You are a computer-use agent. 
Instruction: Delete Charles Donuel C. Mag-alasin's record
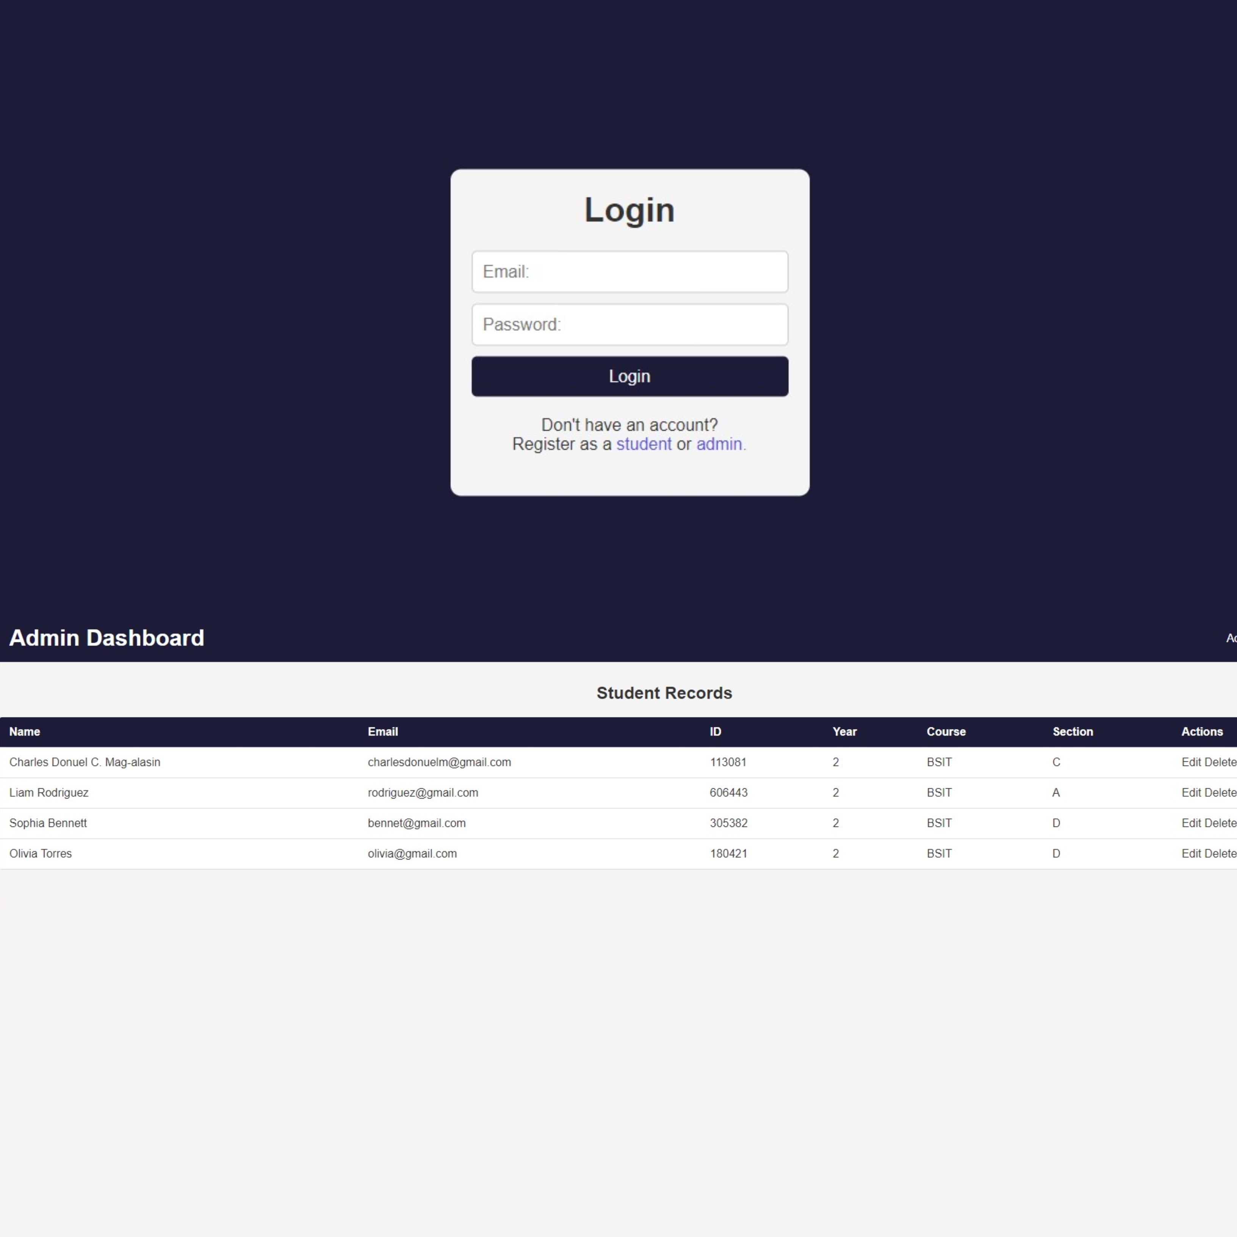(1220, 762)
